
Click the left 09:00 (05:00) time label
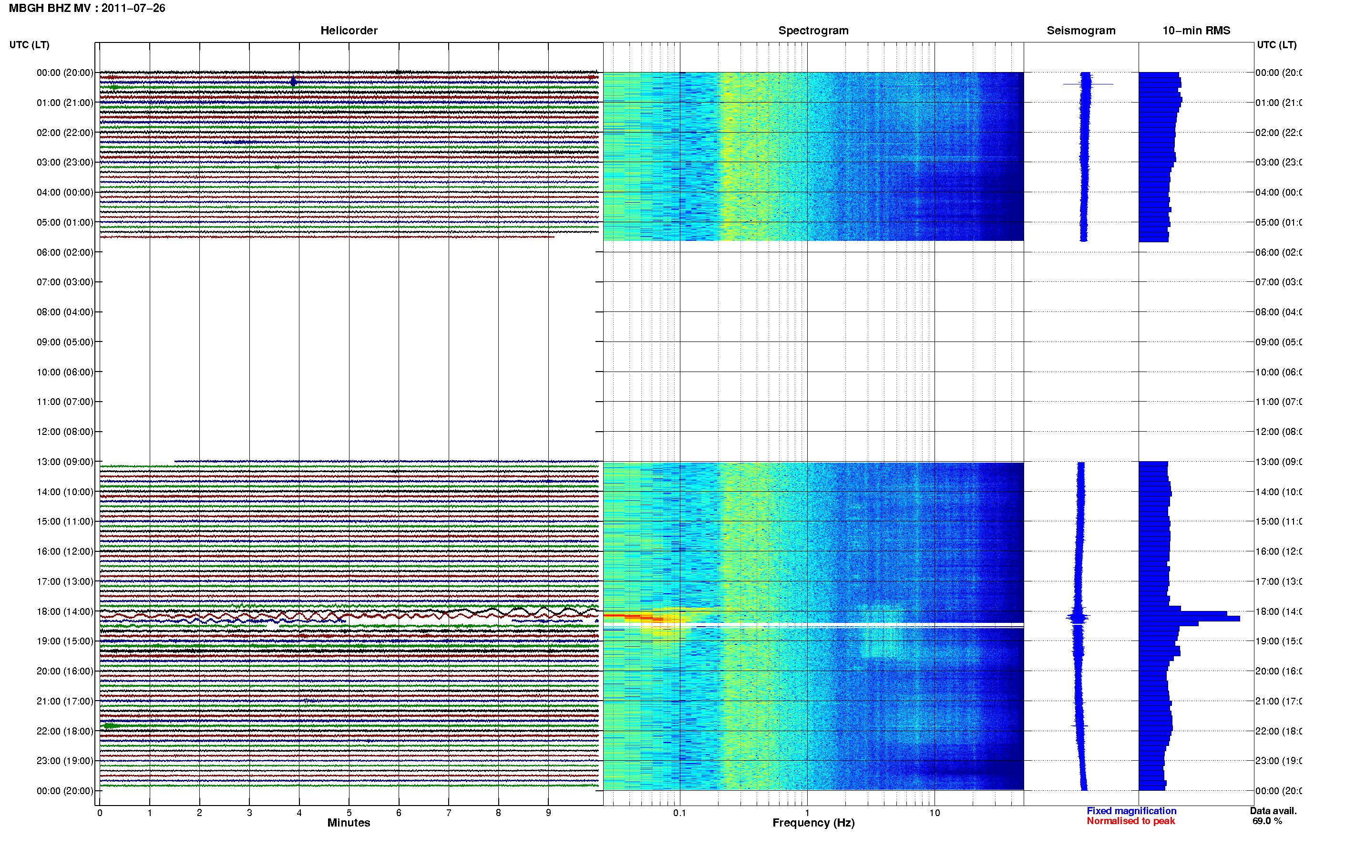tap(65, 341)
